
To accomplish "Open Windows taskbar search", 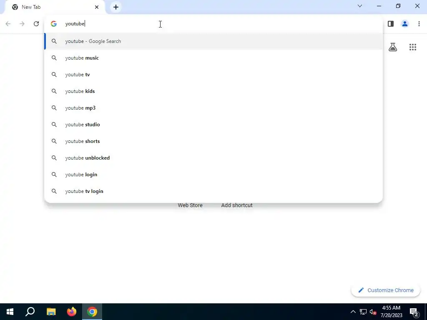I will point(30,312).
